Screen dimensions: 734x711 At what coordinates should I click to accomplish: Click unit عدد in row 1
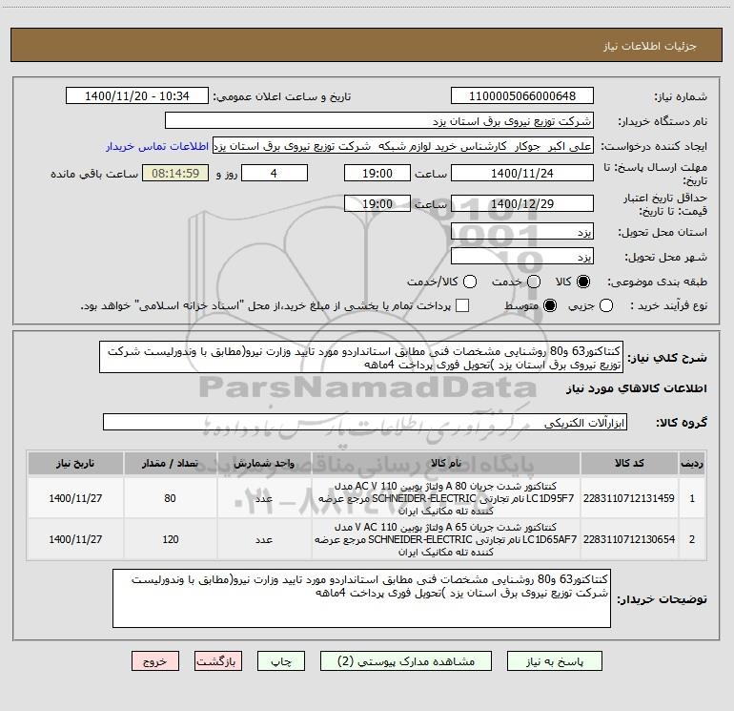(x=264, y=499)
